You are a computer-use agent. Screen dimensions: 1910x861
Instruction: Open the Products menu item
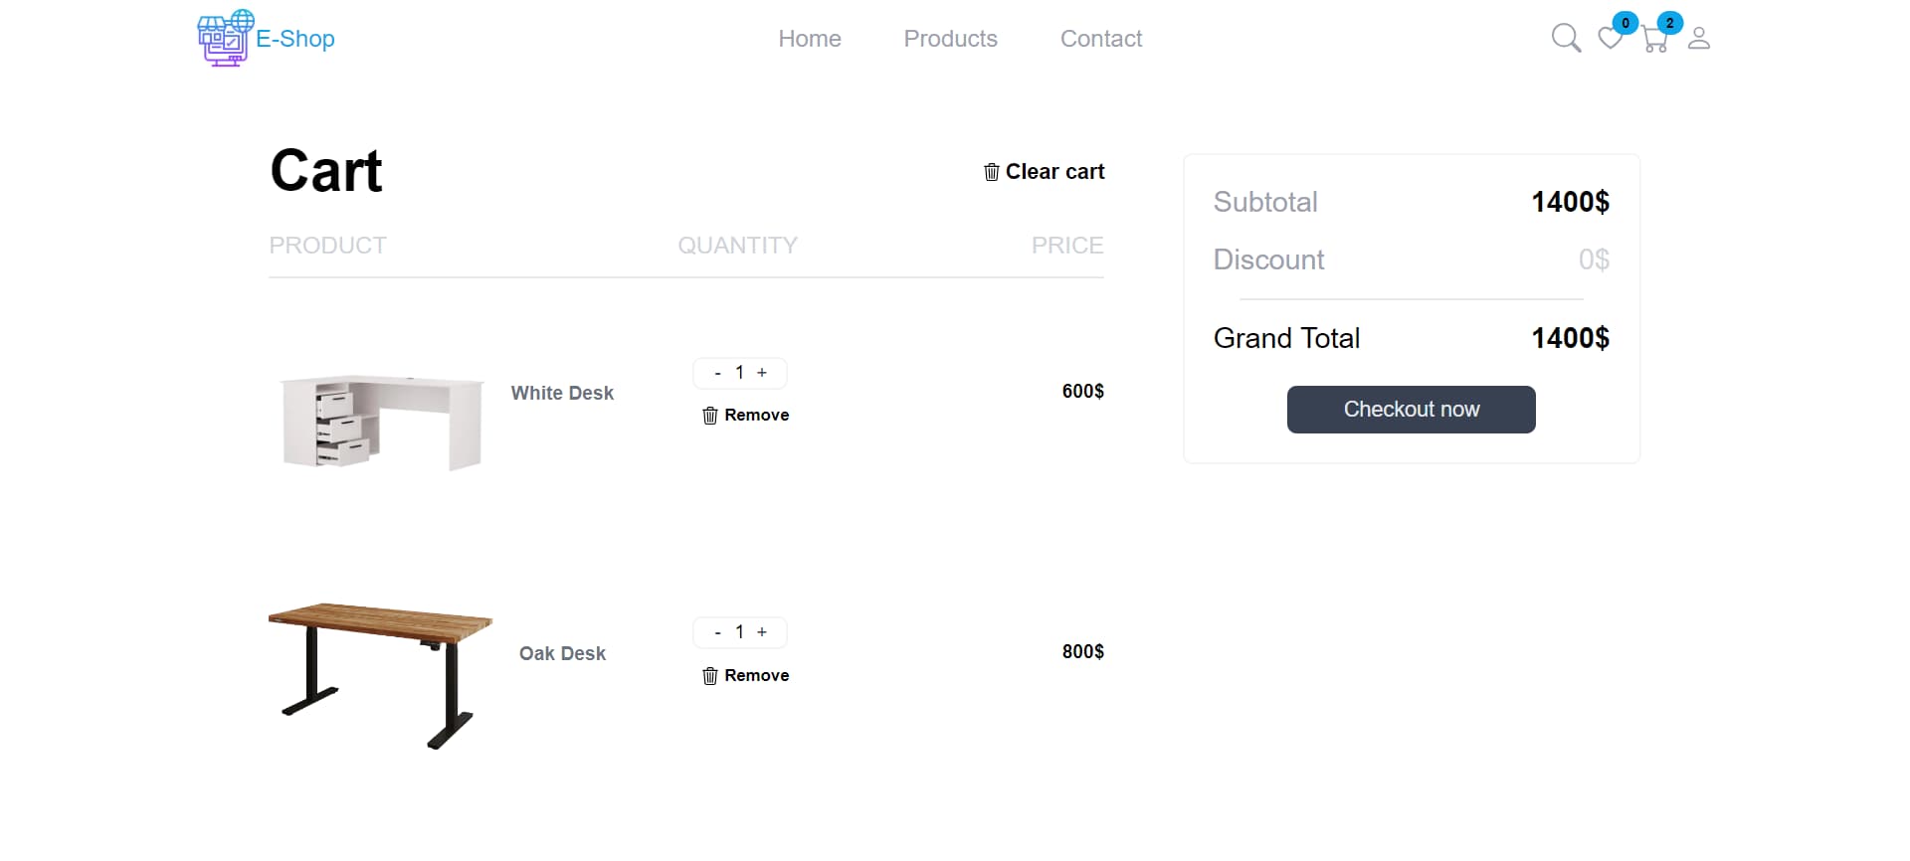click(x=950, y=39)
